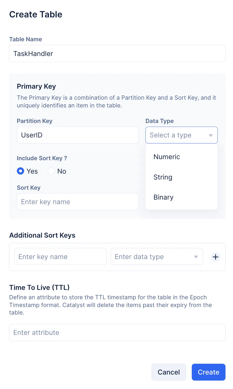Focus the Additional Sort Keys name field

(60, 257)
